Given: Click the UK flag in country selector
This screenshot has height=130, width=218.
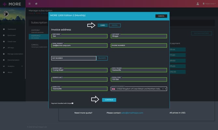Looking at the screenshot, I should pyautogui.click(x=114, y=89).
